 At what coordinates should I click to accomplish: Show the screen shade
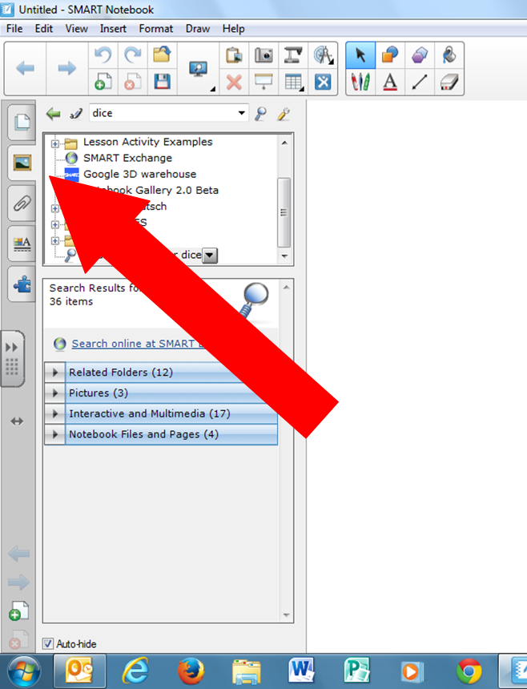coord(263,82)
